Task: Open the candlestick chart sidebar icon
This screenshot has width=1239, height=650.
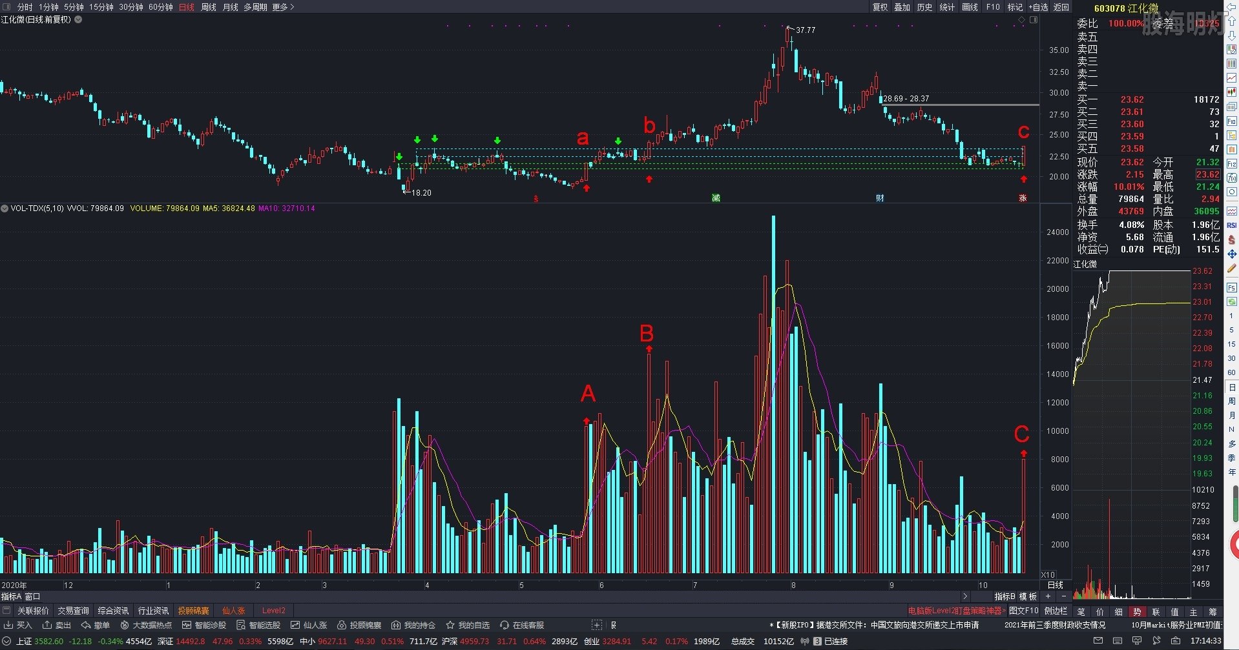Action: pos(1231,92)
